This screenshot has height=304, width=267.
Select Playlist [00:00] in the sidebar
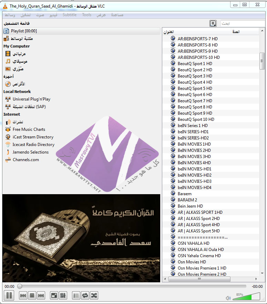[x=81, y=31]
